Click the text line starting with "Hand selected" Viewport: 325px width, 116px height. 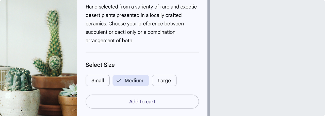point(141,7)
